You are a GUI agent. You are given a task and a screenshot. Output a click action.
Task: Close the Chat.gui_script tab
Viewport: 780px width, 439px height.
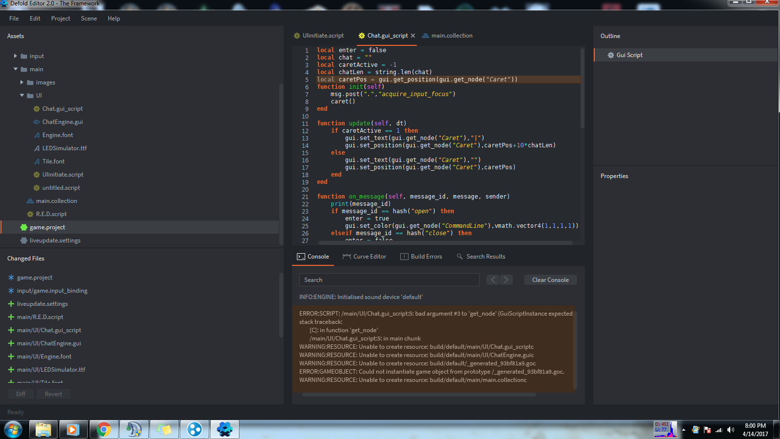(413, 36)
